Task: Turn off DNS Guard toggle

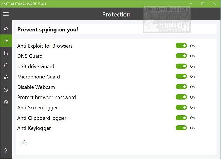Action: coord(181,56)
